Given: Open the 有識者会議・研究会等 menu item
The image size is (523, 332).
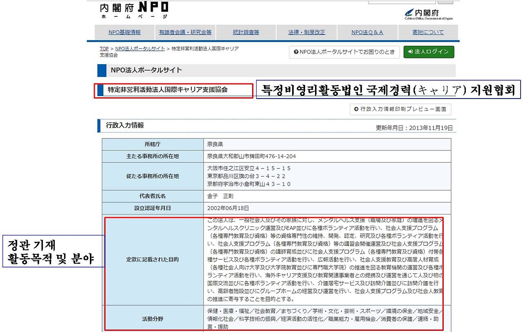Looking at the screenshot, I should [x=185, y=32].
